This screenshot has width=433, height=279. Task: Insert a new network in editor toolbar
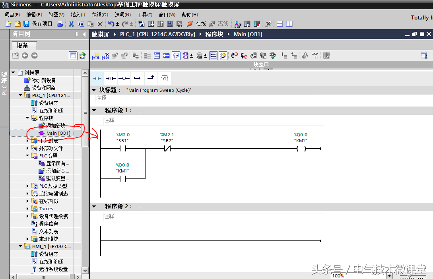pos(96,56)
